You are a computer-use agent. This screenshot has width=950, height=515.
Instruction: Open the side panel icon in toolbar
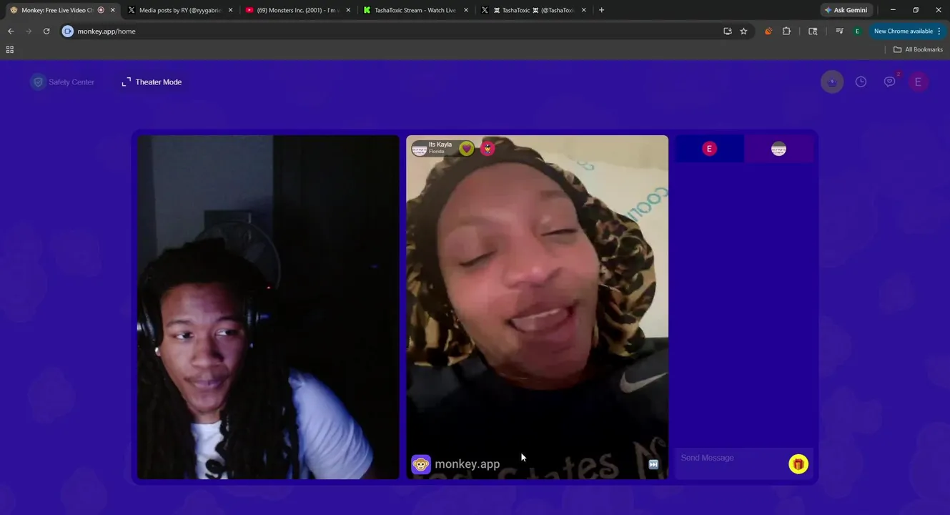point(813,31)
